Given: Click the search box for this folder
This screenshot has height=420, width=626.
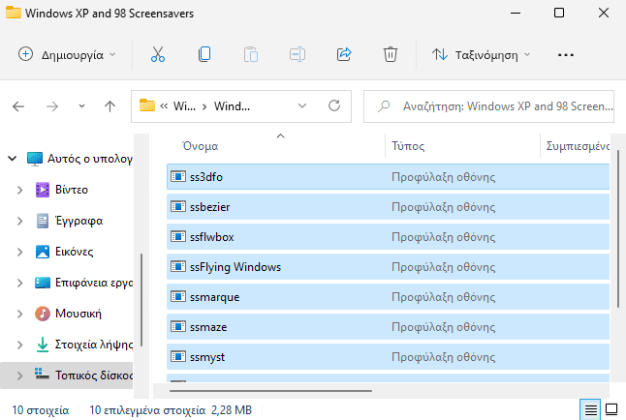Looking at the screenshot, I should pos(488,106).
